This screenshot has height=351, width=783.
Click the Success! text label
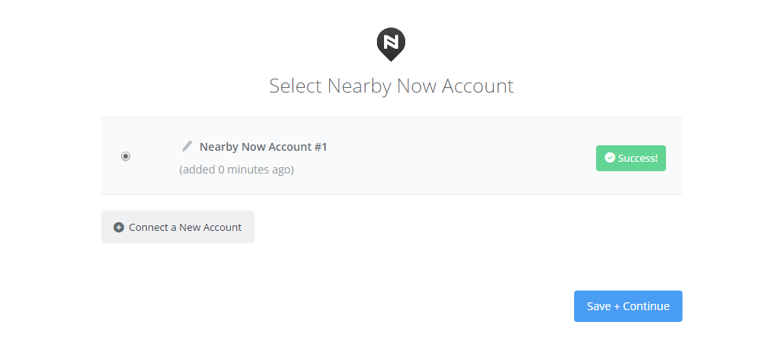pos(638,159)
